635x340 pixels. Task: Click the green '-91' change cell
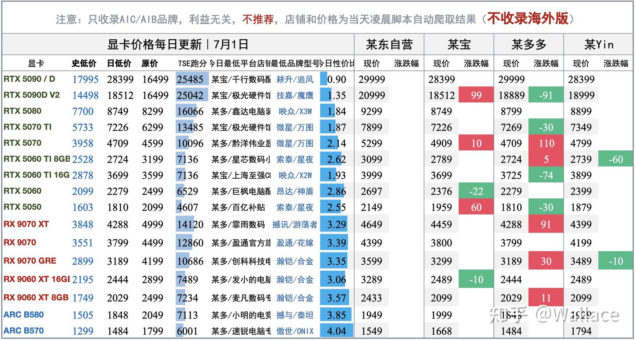546,95
